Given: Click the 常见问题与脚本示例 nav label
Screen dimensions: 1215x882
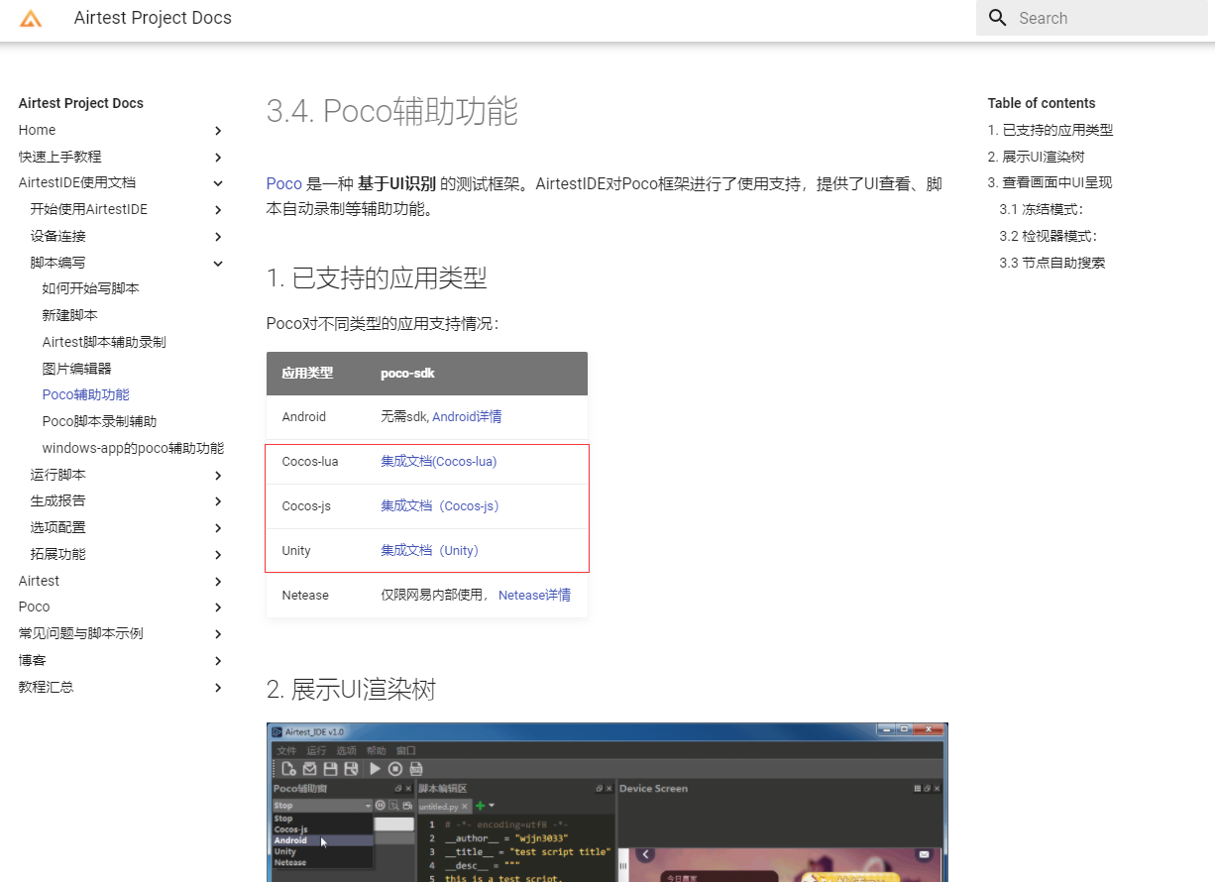Looking at the screenshot, I should pyautogui.click(x=81, y=633).
